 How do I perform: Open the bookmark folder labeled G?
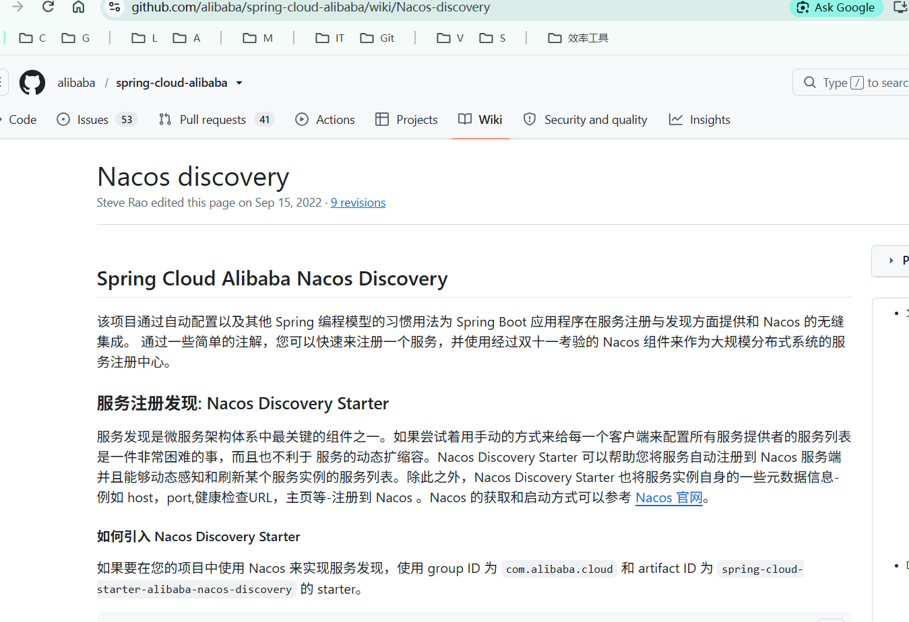(x=75, y=38)
